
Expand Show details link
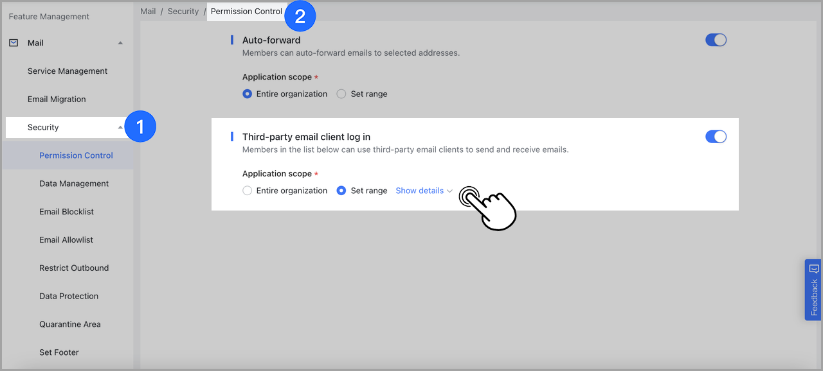coord(424,191)
